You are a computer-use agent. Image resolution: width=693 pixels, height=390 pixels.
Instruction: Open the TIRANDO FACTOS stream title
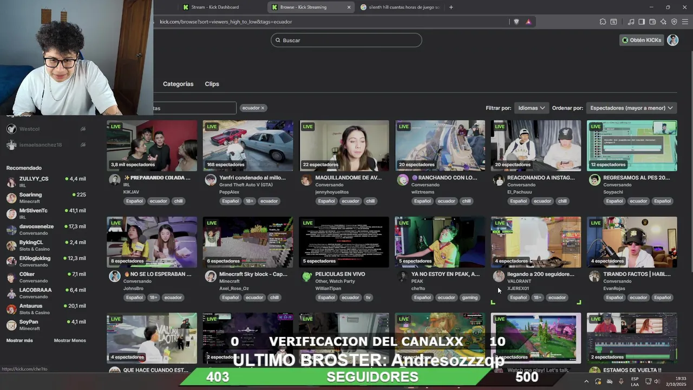(637, 274)
